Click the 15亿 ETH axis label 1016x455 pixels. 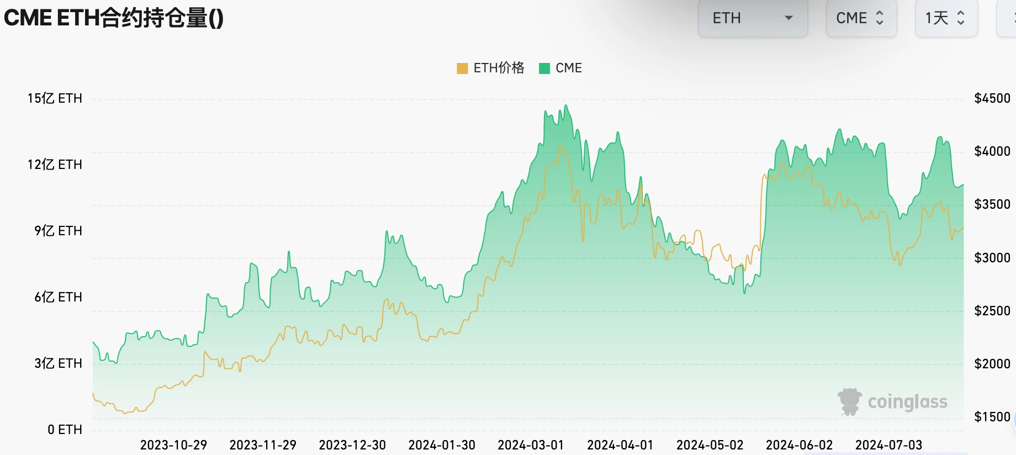point(55,98)
